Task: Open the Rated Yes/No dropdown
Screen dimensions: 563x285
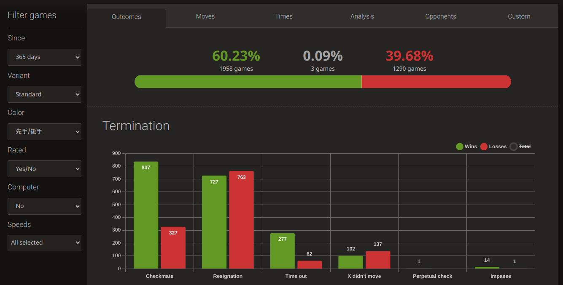Action: pos(44,169)
